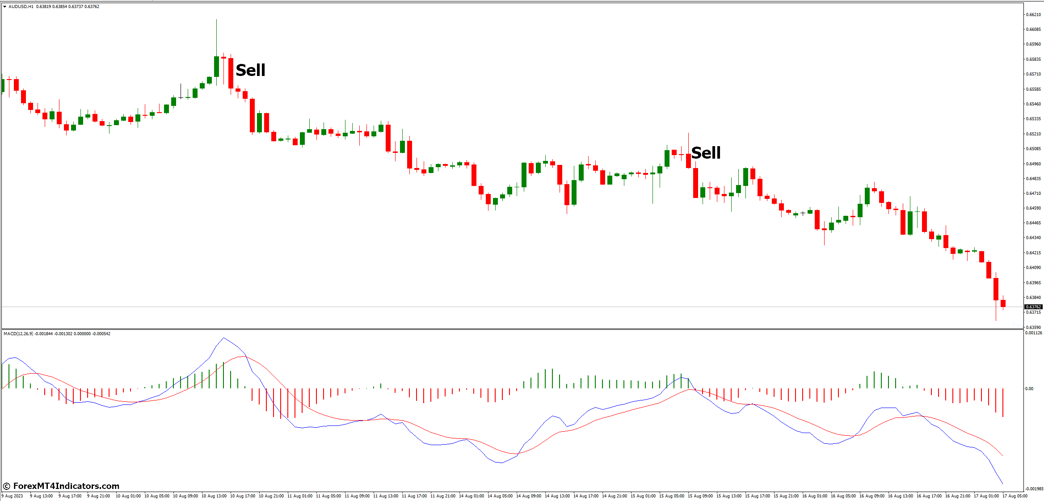Click the 16 Aug 05:00 time label

click(x=843, y=496)
